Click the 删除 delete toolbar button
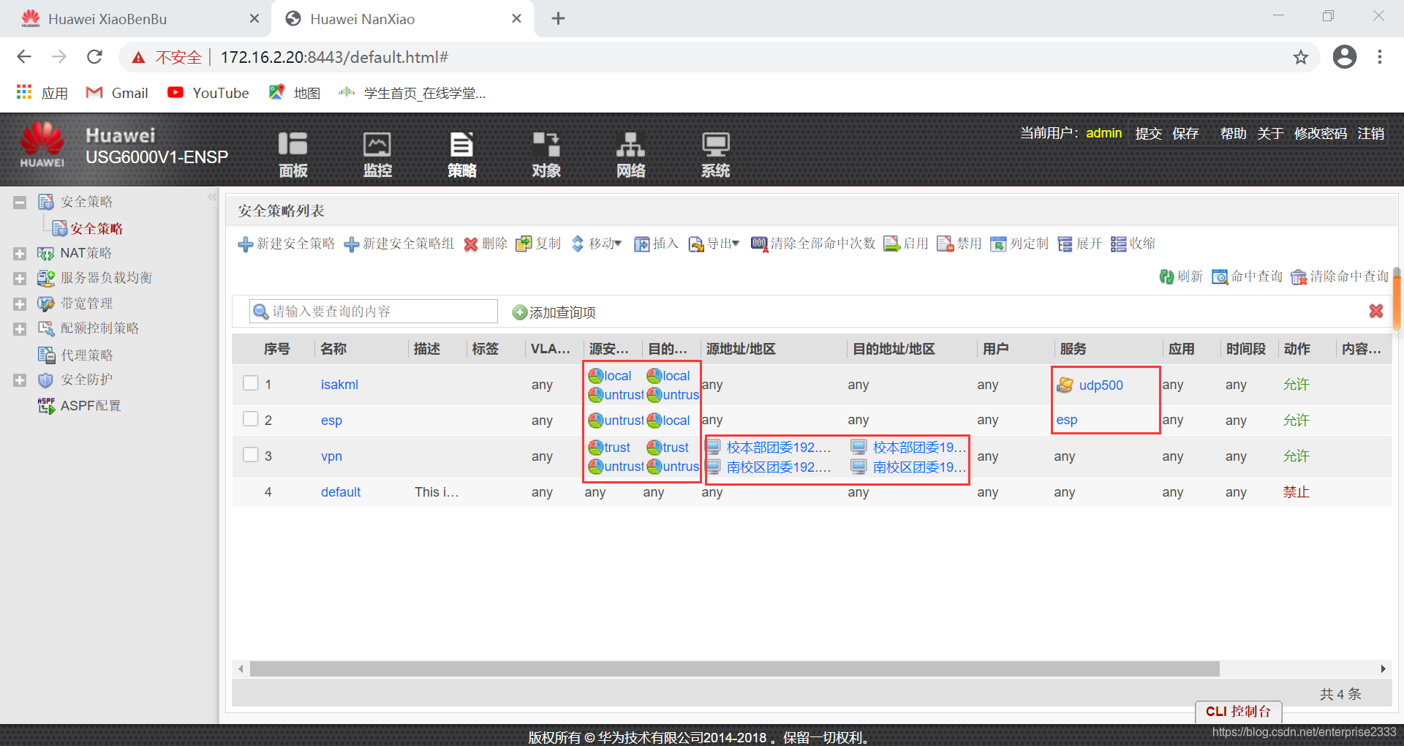This screenshot has width=1404, height=746. pos(486,244)
